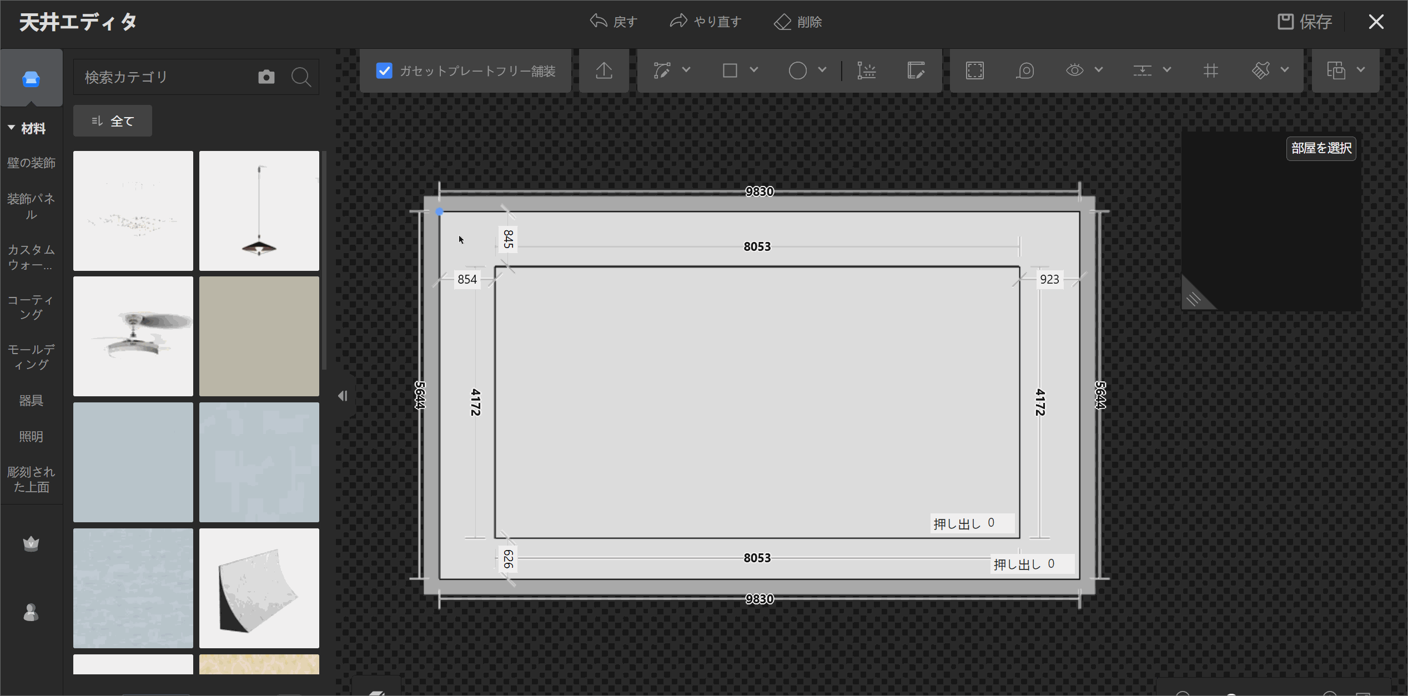
Task: Toggle the eye visibility icon
Action: (x=1075, y=70)
